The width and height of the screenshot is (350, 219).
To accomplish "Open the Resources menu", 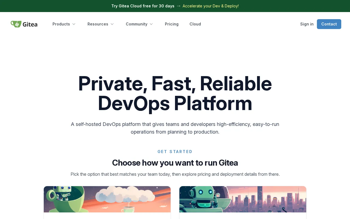I will 101,24.
